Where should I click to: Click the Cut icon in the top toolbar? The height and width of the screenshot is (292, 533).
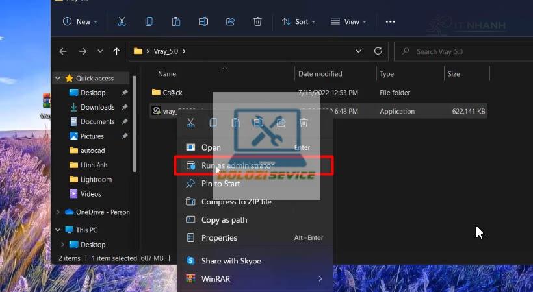[122, 21]
